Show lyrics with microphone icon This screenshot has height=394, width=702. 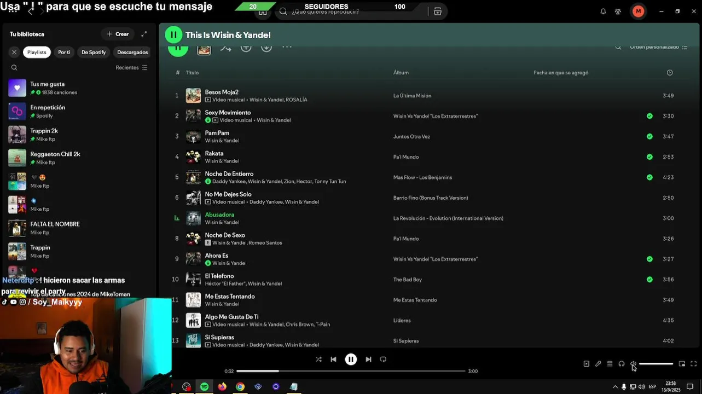598,364
